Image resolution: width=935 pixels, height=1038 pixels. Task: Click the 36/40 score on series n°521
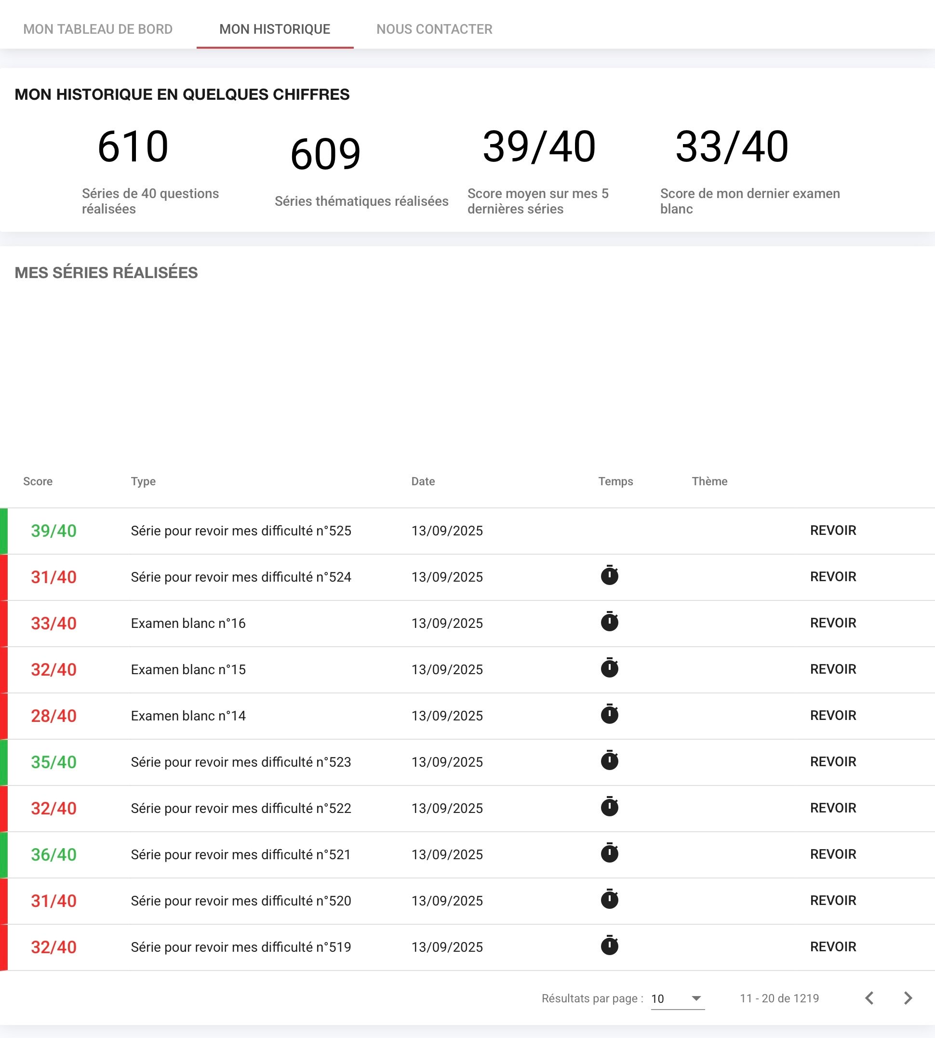pyautogui.click(x=53, y=855)
